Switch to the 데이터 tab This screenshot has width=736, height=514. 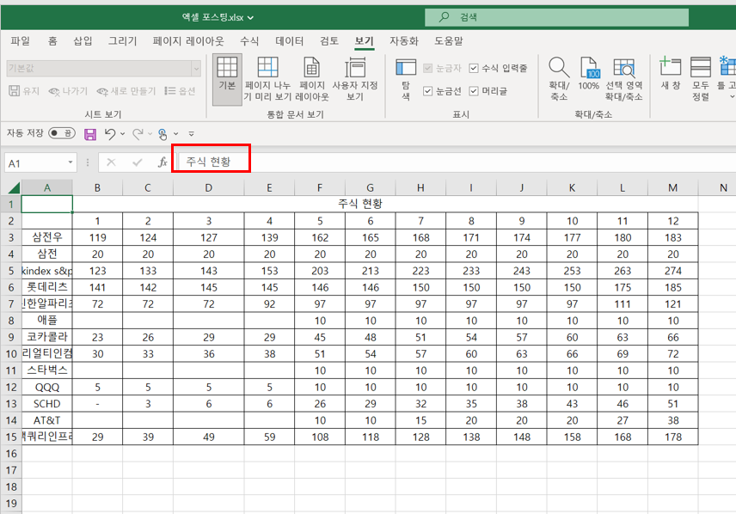click(289, 41)
